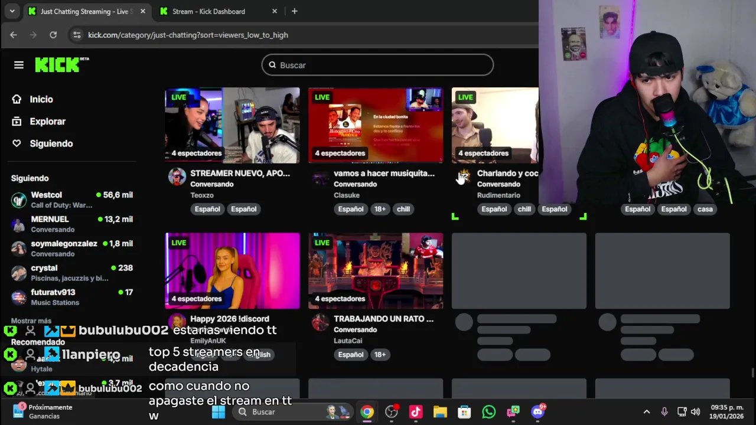Select the casa tag
The width and height of the screenshot is (756, 425).
705,209
